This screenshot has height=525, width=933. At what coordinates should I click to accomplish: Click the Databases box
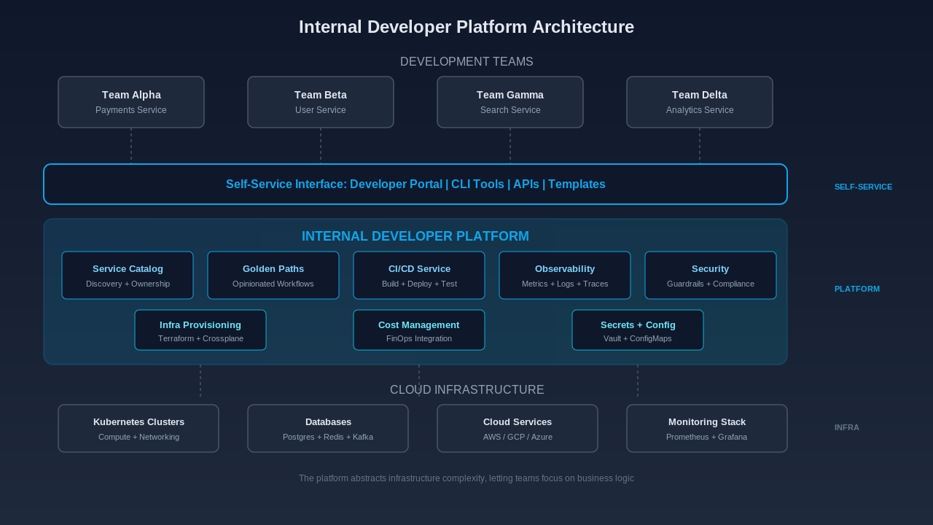point(328,429)
